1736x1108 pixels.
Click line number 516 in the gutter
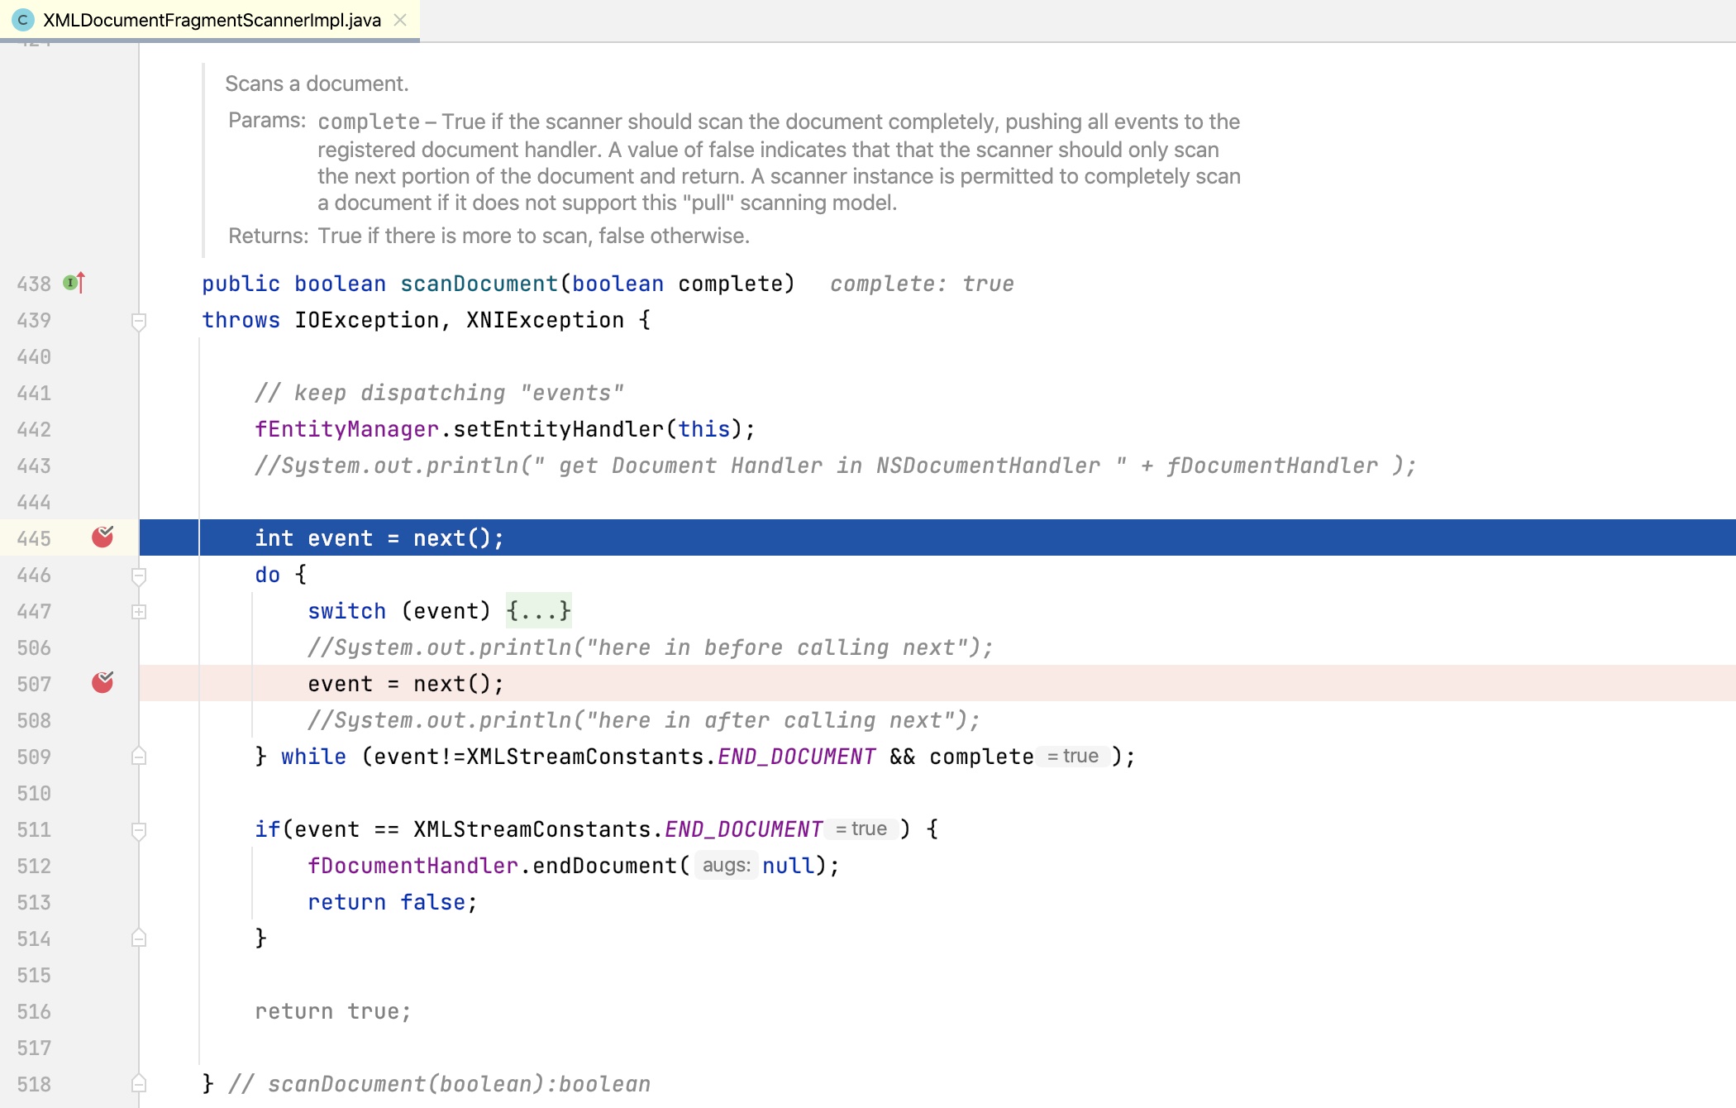34,1011
